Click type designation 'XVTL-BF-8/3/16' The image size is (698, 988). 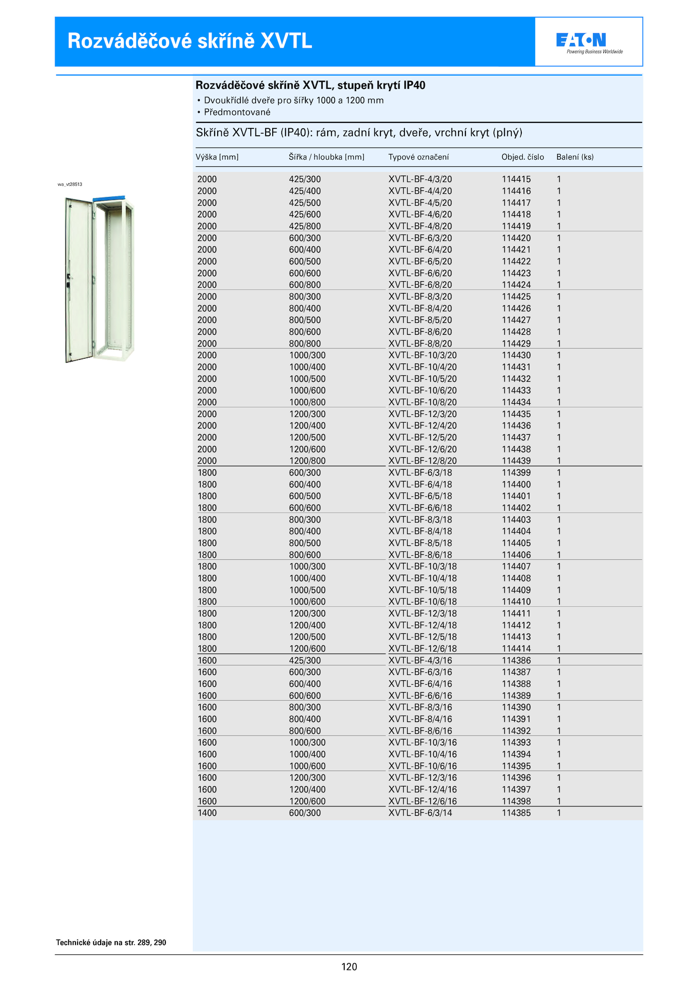pos(420,707)
